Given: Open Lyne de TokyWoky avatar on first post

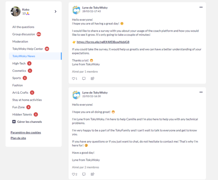Looking at the screenshot, I should pos(76,10).
